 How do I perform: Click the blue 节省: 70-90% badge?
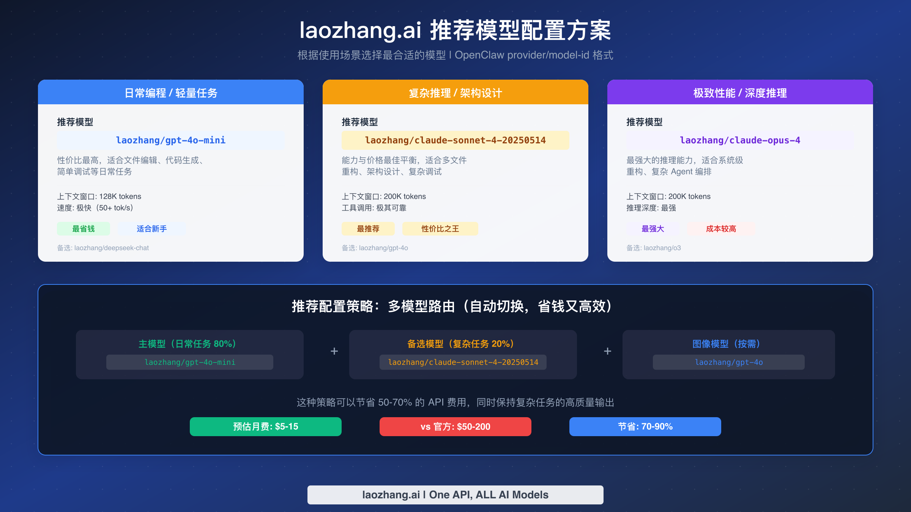pyautogui.click(x=645, y=426)
